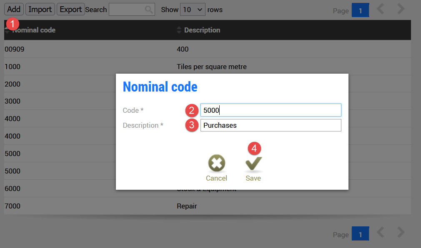Select the nominal code 00909 cell
Screen dimensions: 421x248
point(15,50)
